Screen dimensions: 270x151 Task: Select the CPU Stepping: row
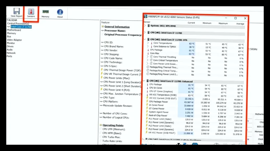pyautogui.click(x=111, y=54)
